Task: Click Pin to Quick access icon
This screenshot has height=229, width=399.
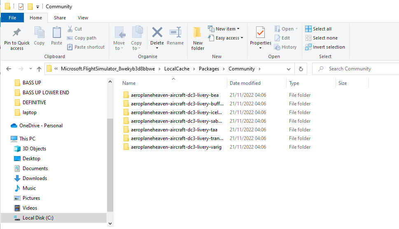Action: [17, 32]
